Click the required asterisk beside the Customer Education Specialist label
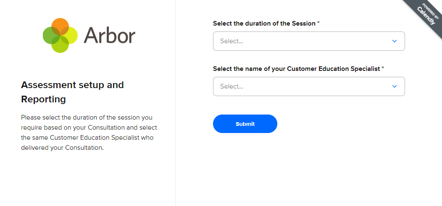 click(x=383, y=68)
